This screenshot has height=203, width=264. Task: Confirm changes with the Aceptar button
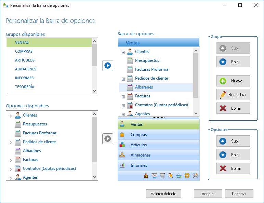[x=208, y=194]
